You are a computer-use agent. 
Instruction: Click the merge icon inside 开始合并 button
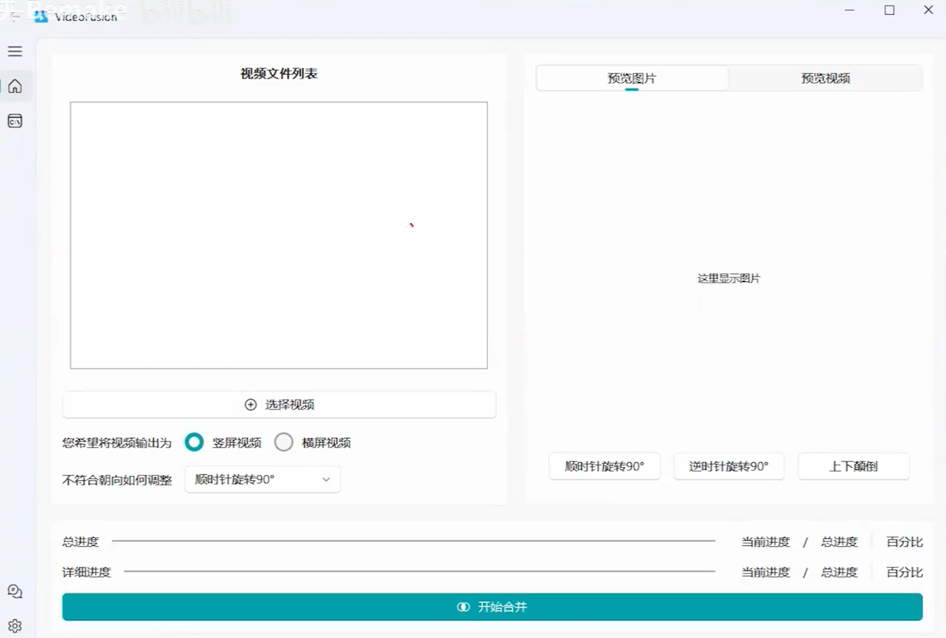pyautogui.click(x=463, y=606)
